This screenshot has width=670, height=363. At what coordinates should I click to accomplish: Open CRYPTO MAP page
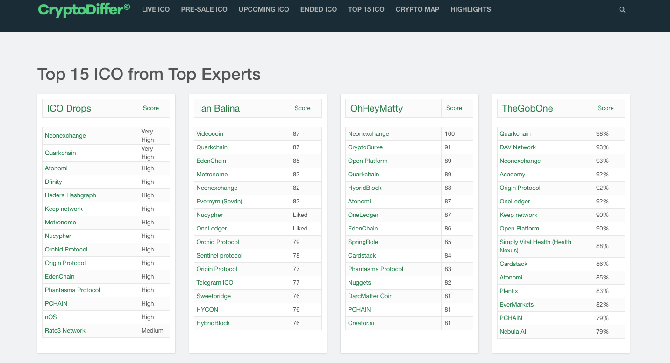(417, 9)
